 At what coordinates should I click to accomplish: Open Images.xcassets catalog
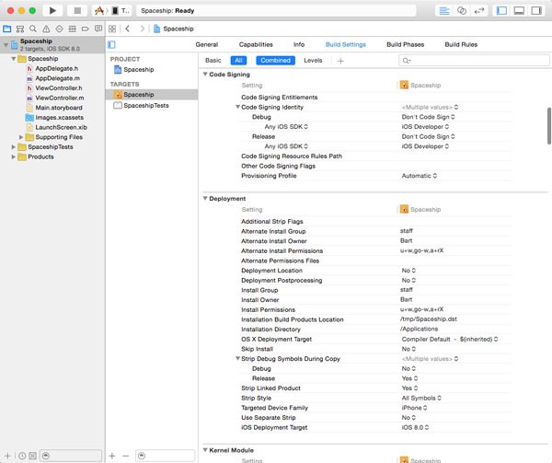coord(54,118)
